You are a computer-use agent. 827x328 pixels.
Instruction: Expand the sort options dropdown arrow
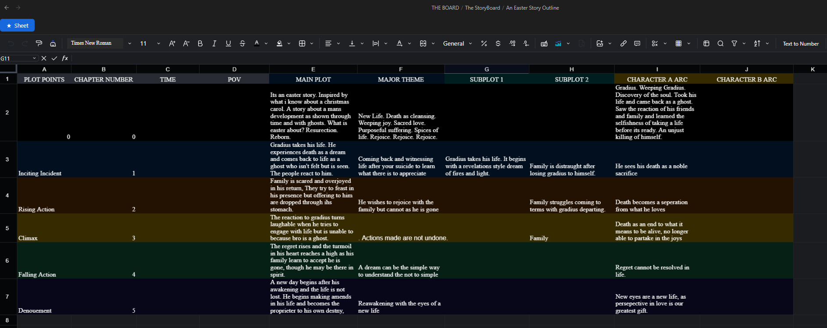767,43
